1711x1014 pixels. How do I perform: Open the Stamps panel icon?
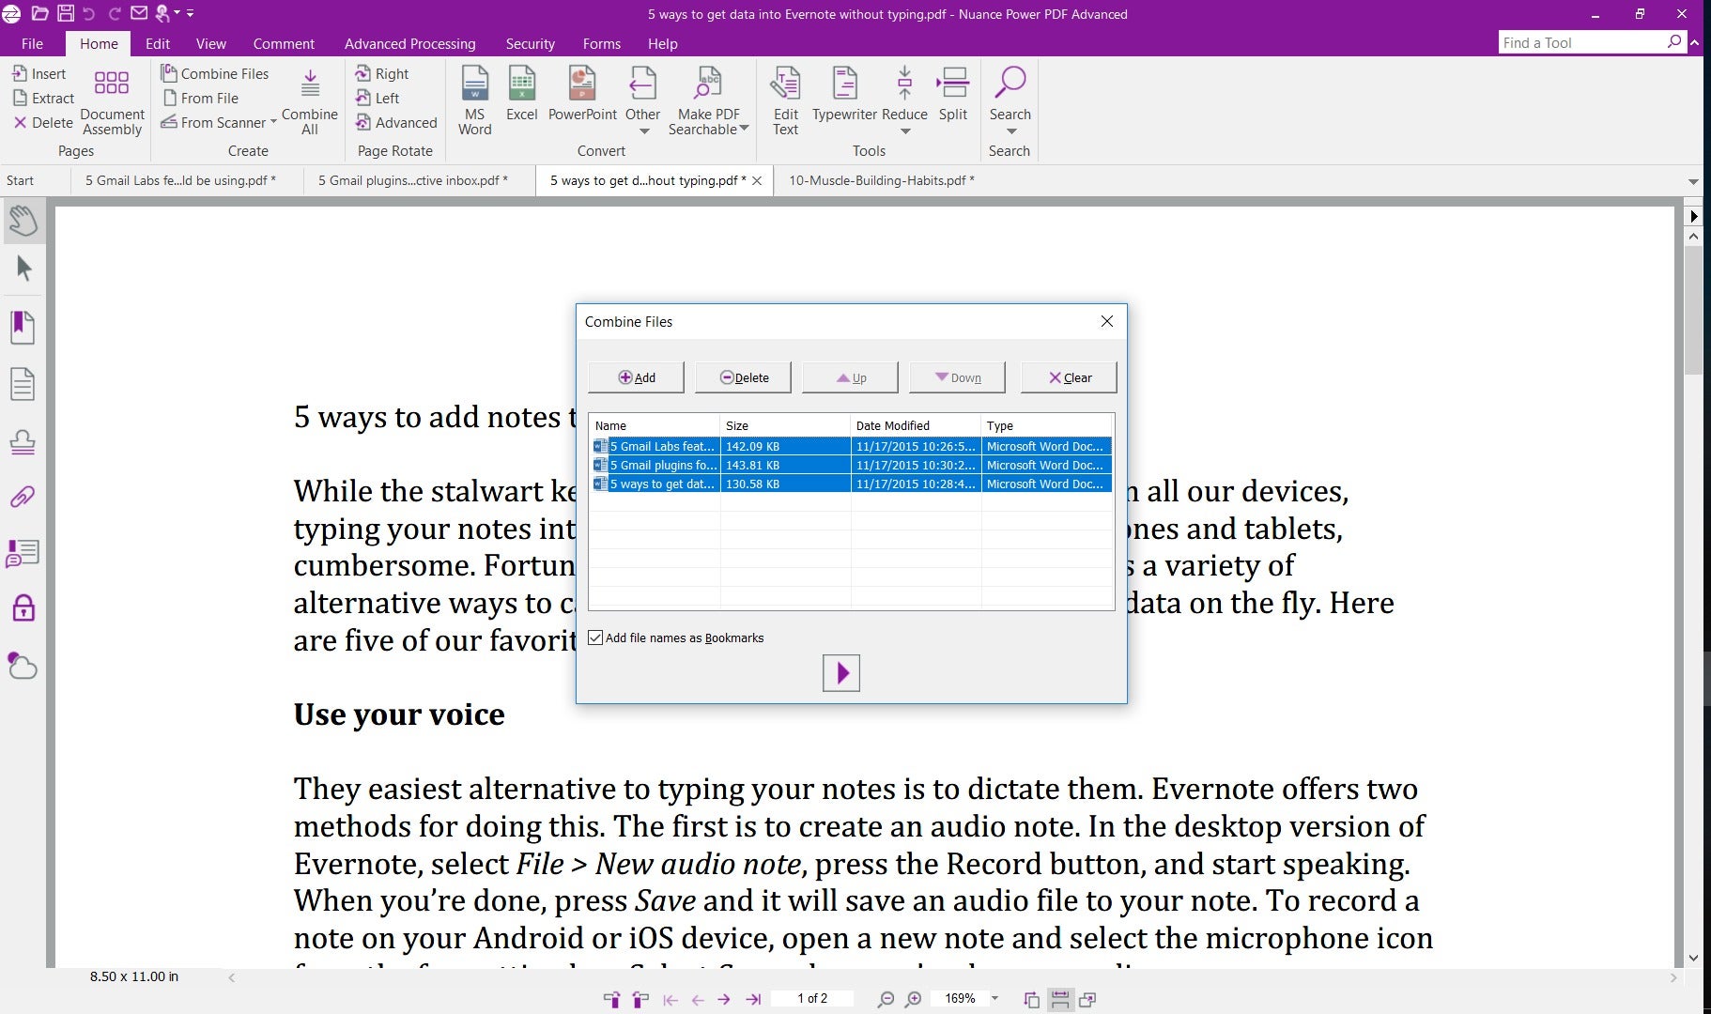pyautogui.click(x=23, y=441)
